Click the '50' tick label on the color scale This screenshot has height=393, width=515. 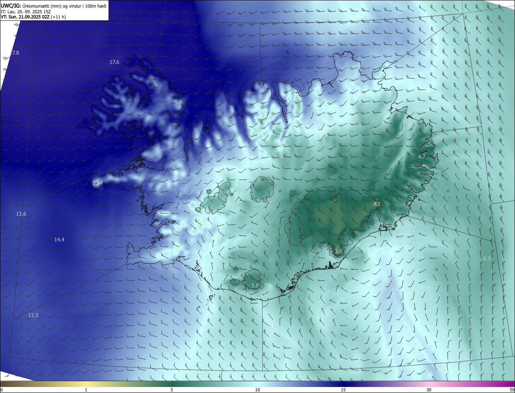pos(512,390)
